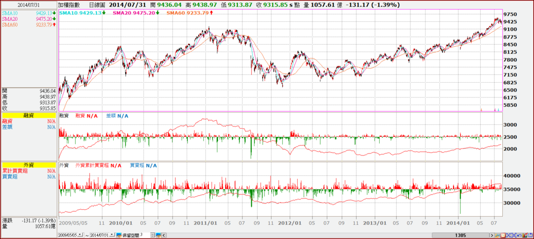534x239 pixels.
Task: Select the yellow 外資 panel header
Action: 28,165
